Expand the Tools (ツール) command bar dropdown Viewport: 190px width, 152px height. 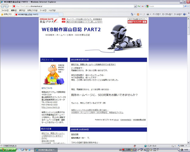click(x=178, y=14)
